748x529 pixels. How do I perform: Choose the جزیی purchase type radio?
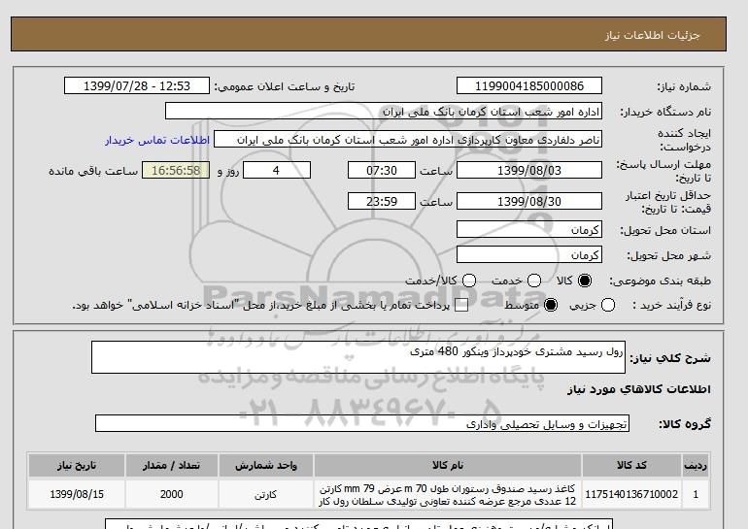pos(608,305)
